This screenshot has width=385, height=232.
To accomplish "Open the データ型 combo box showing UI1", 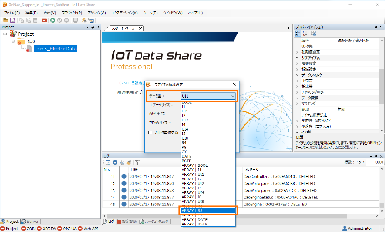I will point(208,96).
